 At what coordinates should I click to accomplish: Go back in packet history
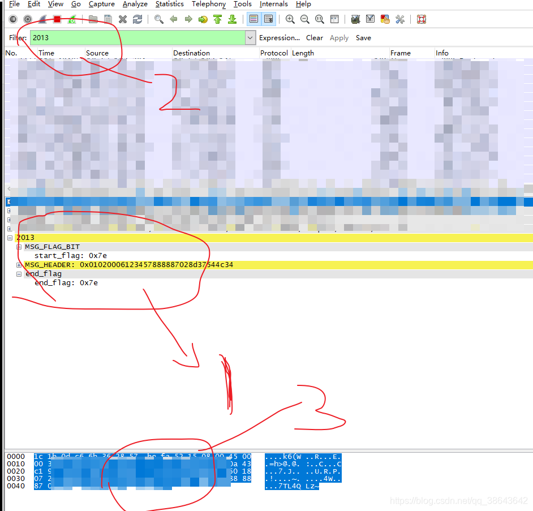[173, 19]
